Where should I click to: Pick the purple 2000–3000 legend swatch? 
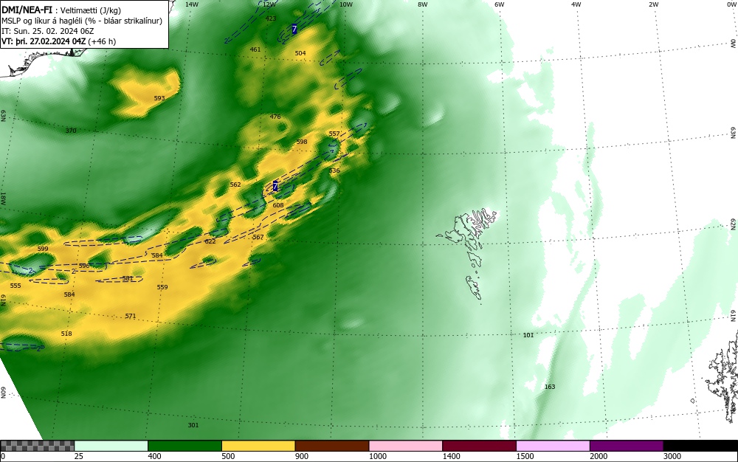[627, 446]
